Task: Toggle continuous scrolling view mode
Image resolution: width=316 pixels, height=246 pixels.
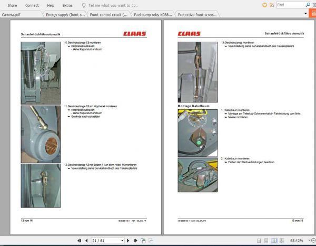Action: coord(265,241)
